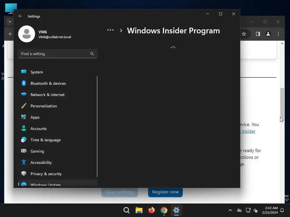Click the network tray icon
The width and height of the screenshot is (290, 217).
pyautogui.click(x=248, y=210)
